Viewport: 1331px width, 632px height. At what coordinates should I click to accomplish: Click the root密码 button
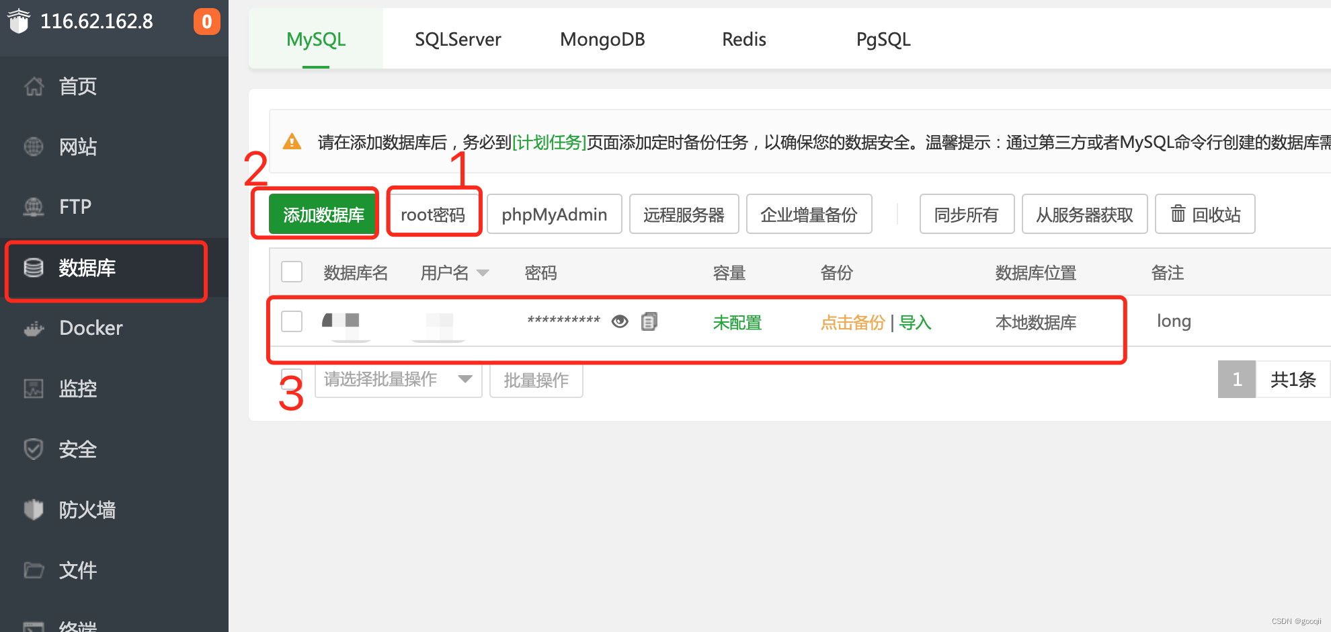[x=433, y=214]
